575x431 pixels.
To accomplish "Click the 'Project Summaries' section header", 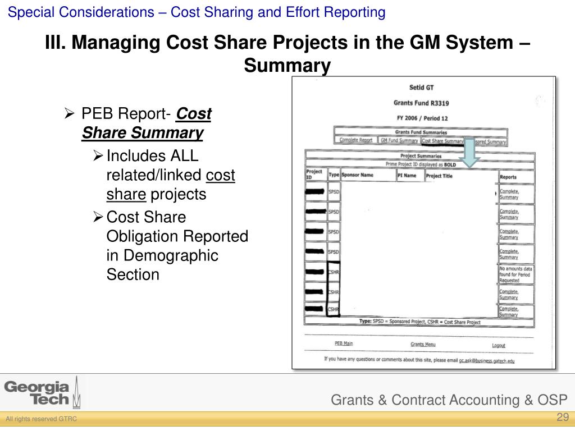I will [x=421, y=156].
